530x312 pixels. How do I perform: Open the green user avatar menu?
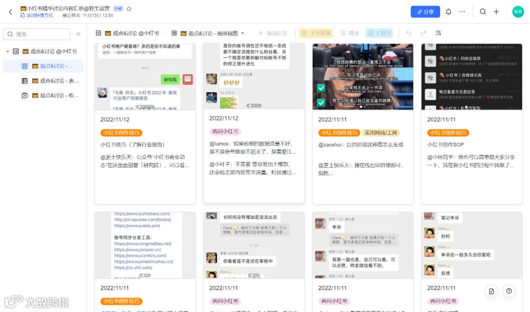(518, 12)
